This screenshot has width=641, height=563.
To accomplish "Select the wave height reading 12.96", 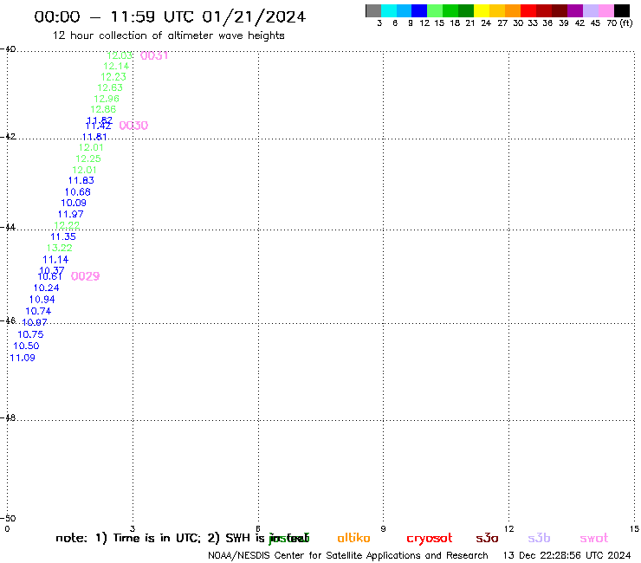I will pos(107,99).
